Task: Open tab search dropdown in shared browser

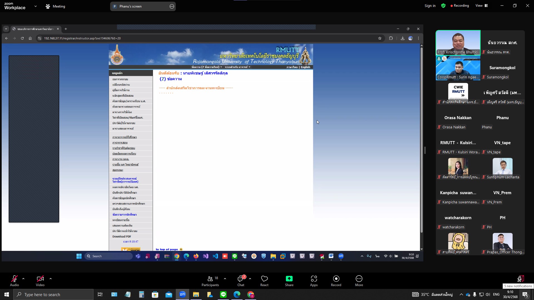Action: [x=6, y=29]
